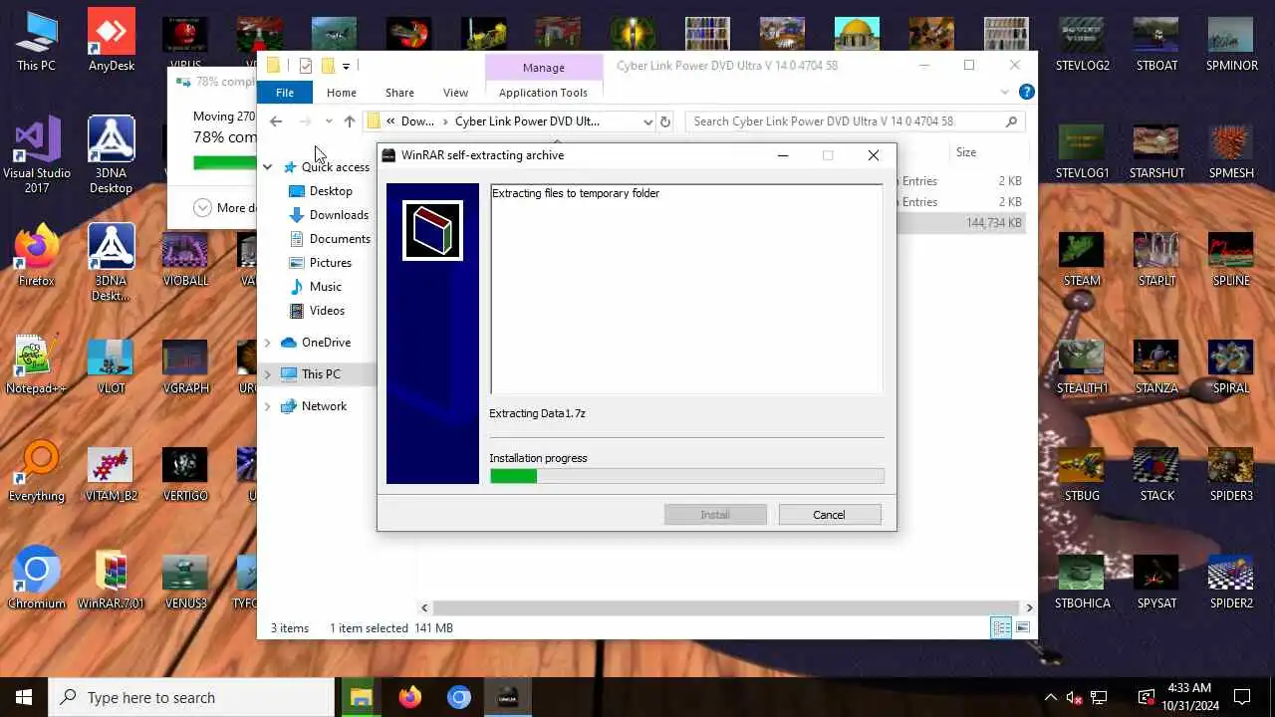Click the taskbar search box
The image size is (1275, 717).
coord(191,697)
